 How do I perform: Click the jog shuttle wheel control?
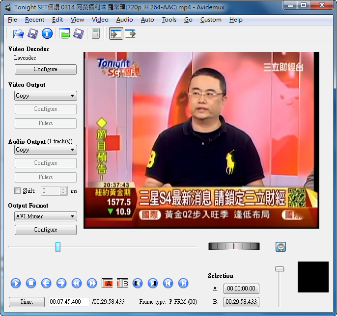point(234,246)
